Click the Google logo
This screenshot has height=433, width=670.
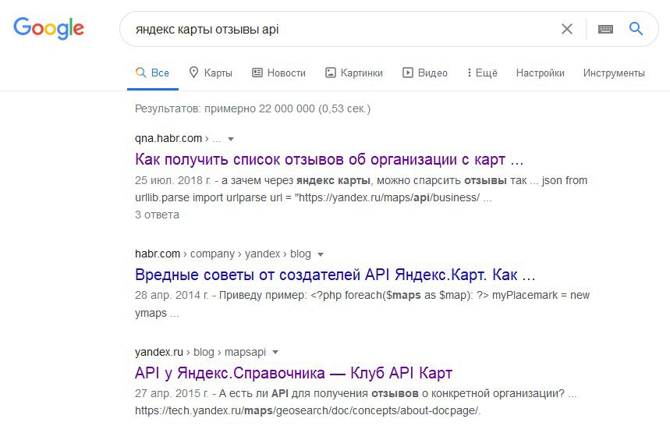48,29
